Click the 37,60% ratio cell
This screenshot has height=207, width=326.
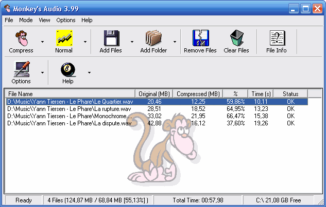235,123
